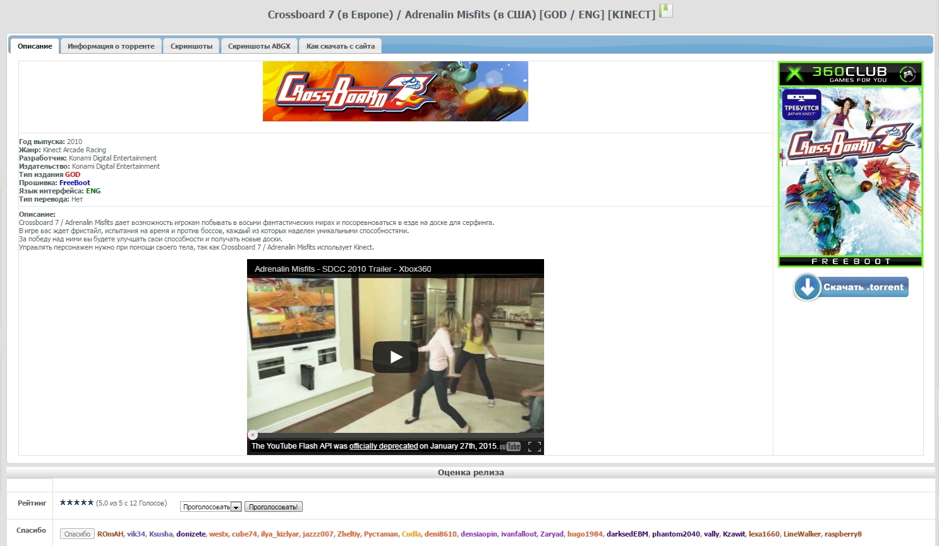Click the green ENG interface language text
The image size is (939, 546).
pos(93,191)
